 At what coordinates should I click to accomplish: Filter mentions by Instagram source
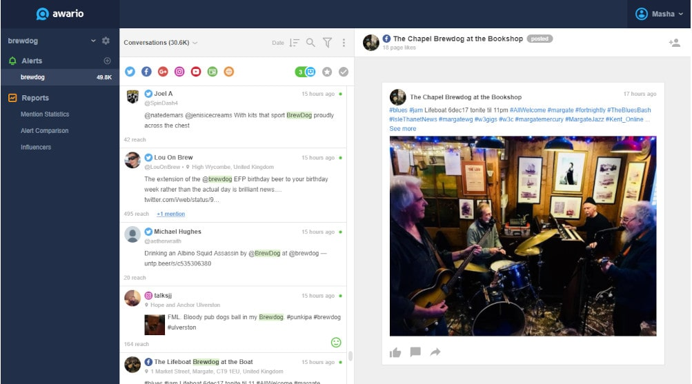coord(179,72)
